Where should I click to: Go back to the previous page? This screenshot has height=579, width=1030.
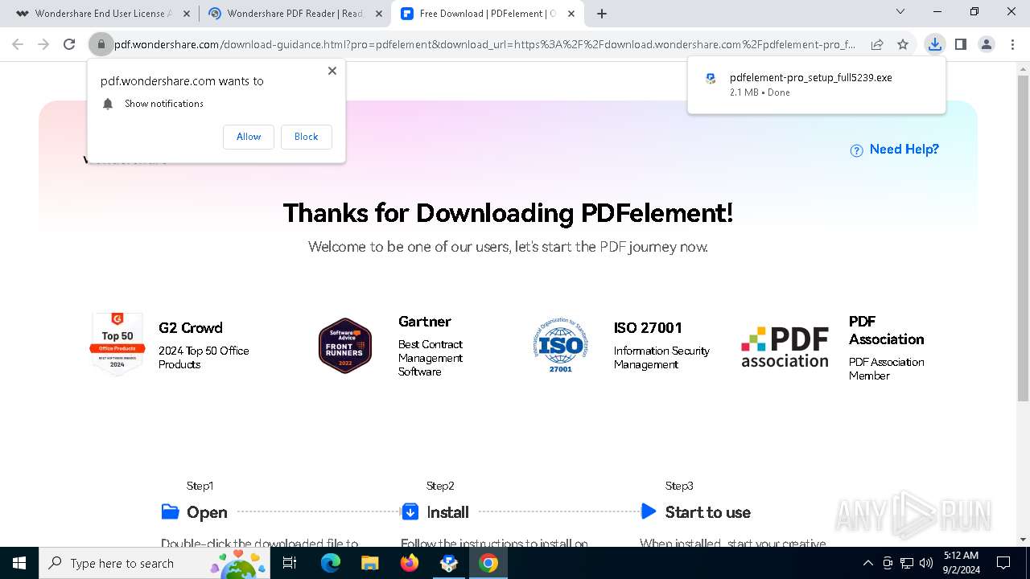pyautogui.click(x=18, y=44)
